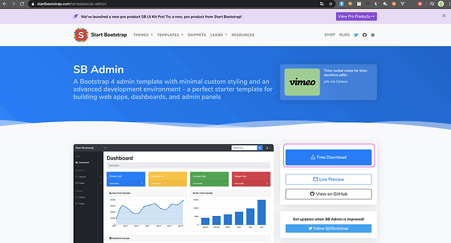The image size is (451, 243).
Task: Open the translate page icon in address bar
Action: pos(322,4)
